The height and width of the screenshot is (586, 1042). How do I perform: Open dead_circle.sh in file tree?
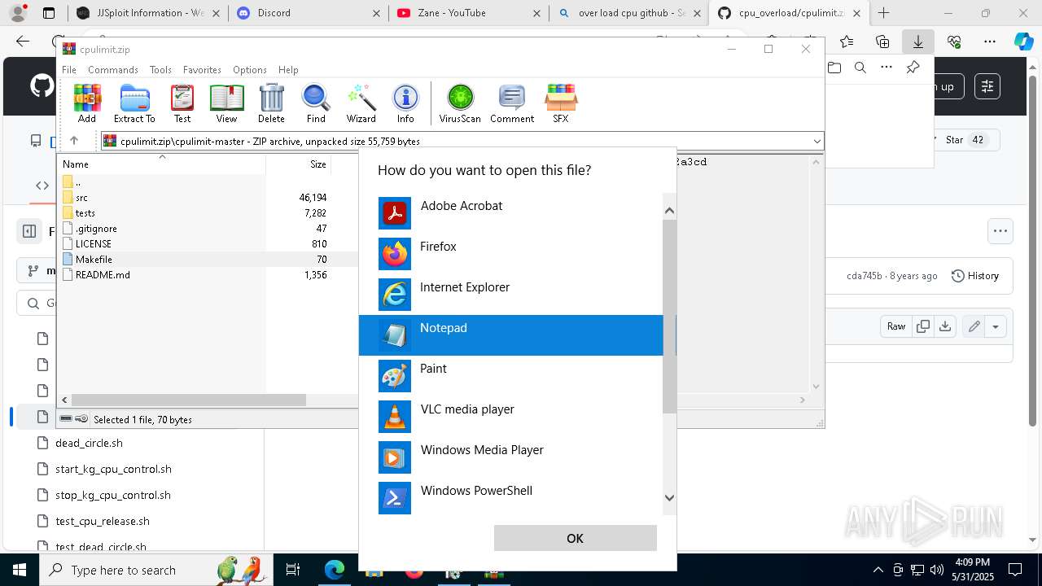point(89,443)
